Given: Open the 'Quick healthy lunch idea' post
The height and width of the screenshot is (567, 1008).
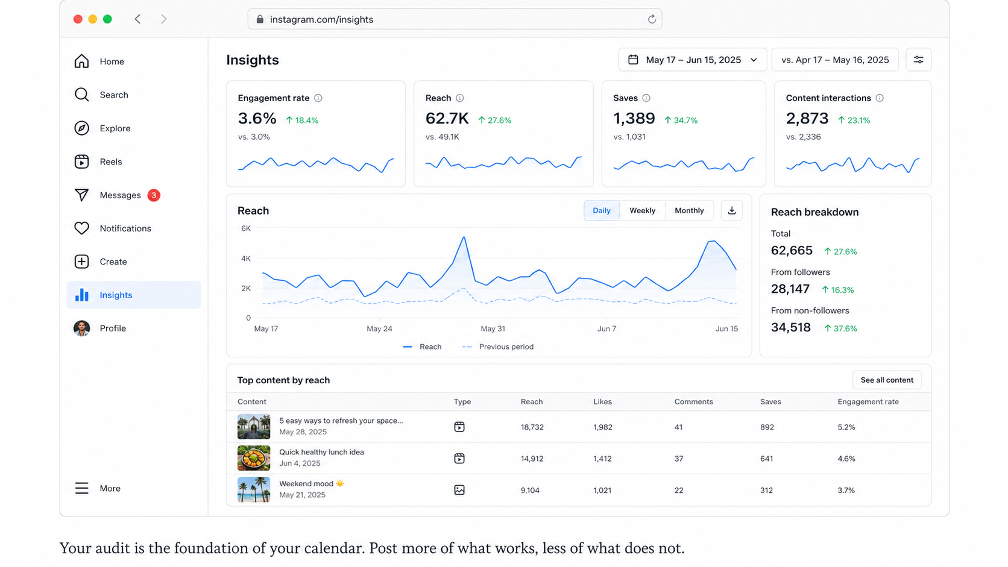Looking at the screenshot, I should click(x=321, y=452).
